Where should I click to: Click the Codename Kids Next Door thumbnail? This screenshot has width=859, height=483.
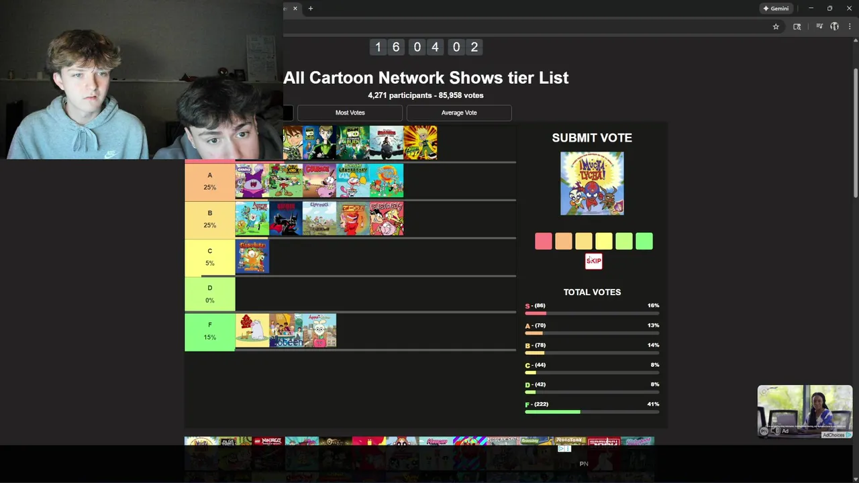coord(286,180)
